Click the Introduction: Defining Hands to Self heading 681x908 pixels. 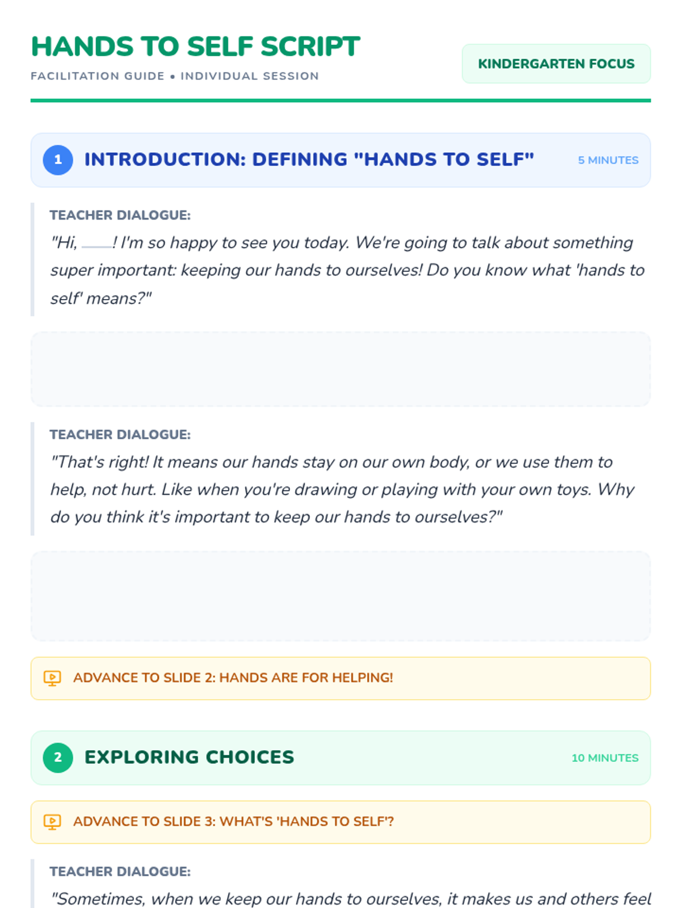pyautogui.click(x=309, y=159)
